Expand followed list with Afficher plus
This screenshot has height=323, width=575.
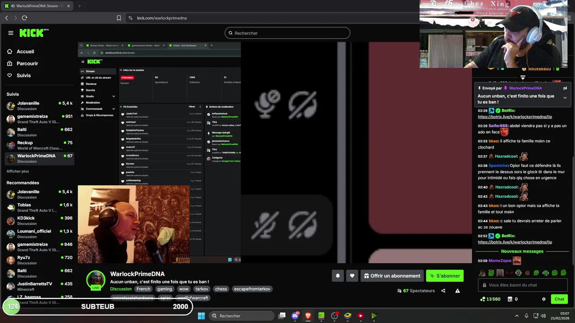point(18,171)
